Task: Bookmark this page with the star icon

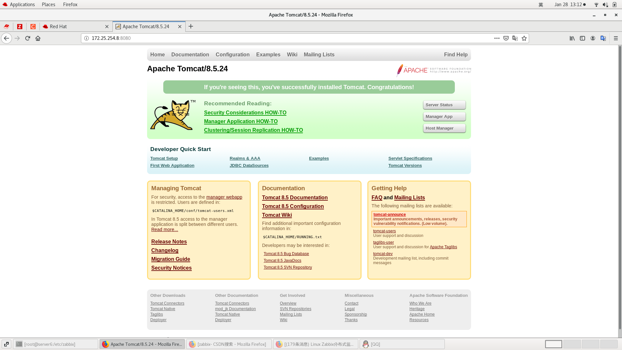Action: (x=524, y=38)
